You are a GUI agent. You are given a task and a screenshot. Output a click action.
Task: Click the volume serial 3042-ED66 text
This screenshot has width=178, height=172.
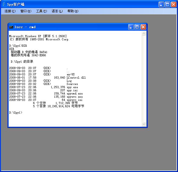[39, 55]
